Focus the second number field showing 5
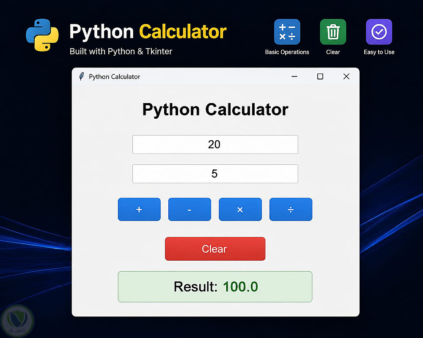 point(215,174)
